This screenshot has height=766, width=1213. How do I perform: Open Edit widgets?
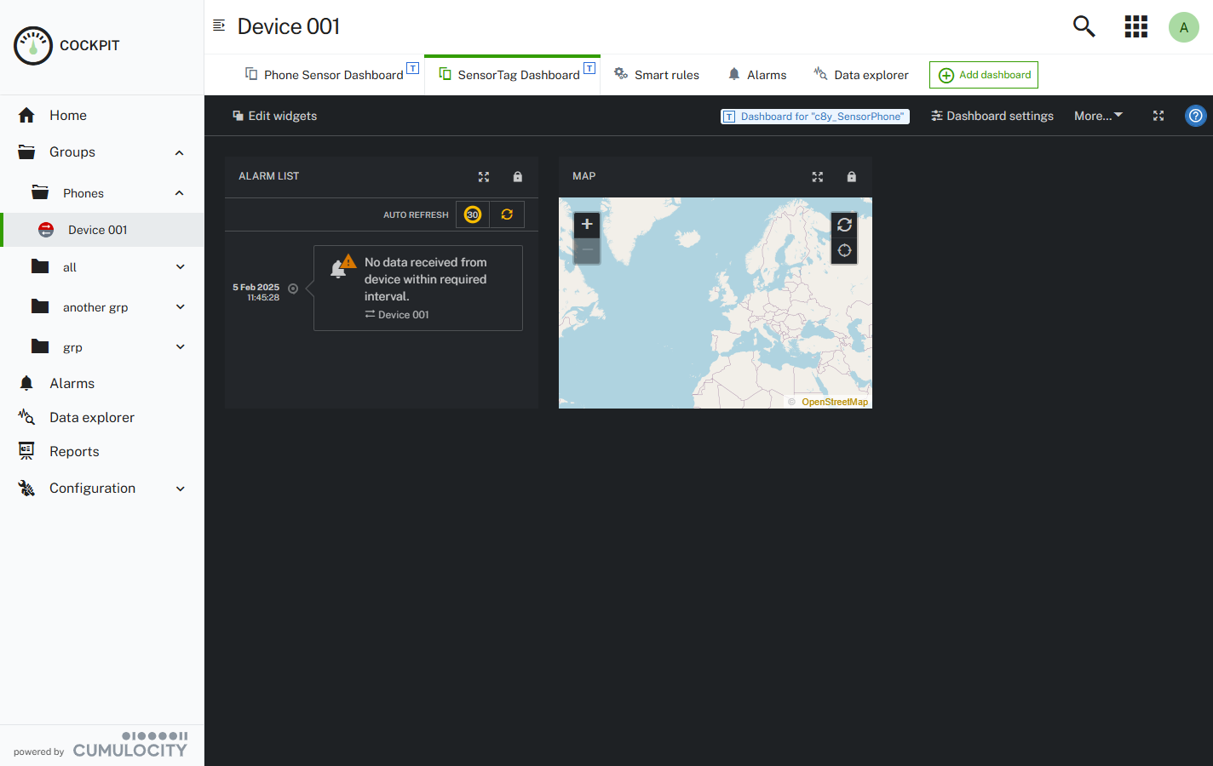coord(274,115)
